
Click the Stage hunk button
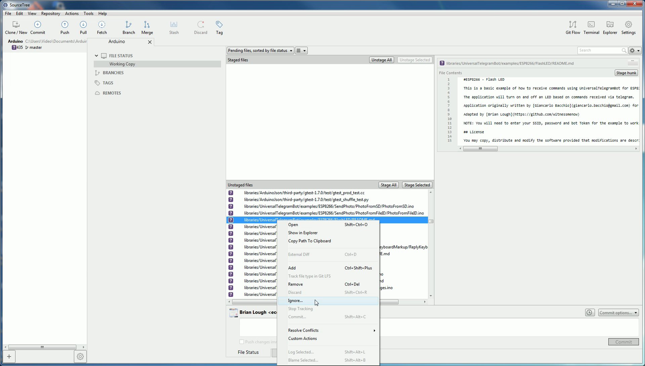point(626,73)
